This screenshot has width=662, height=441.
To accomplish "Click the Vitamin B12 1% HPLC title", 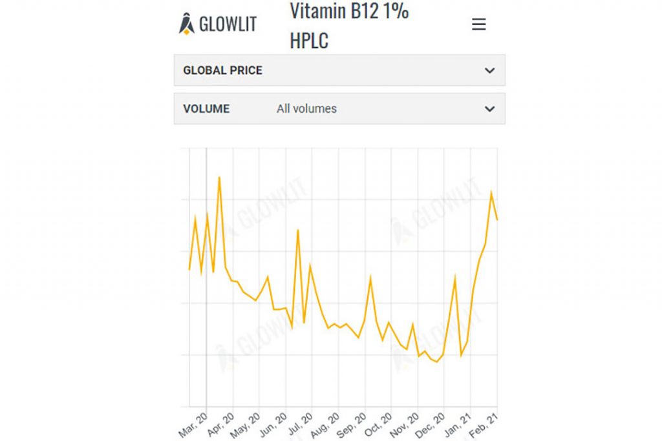I will [x=349, y=25].
